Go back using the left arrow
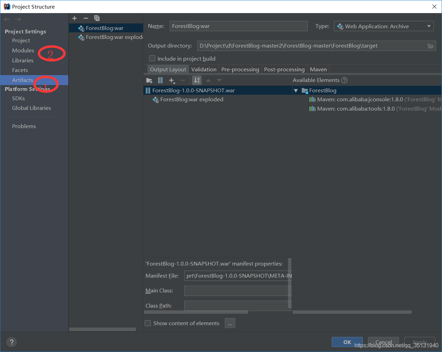The height and width of the screenshot is (352, 442). (x=7, y=19)
